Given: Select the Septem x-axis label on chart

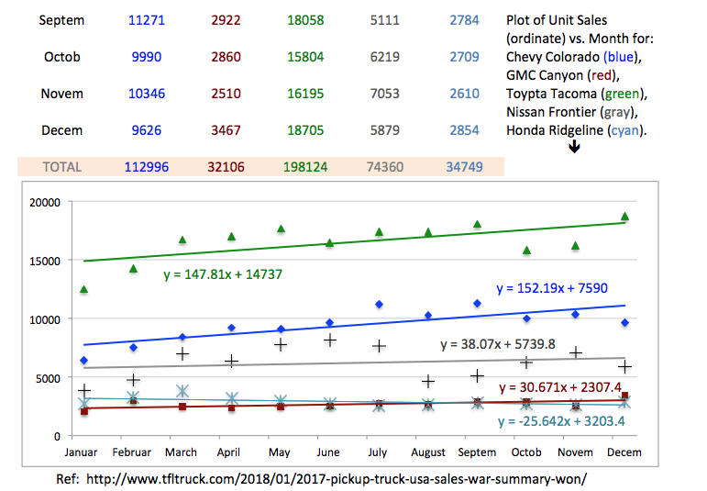Looking at the screenshot, I should 477,452.
